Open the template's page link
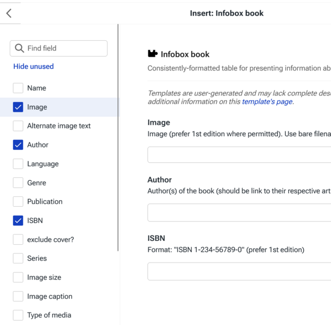The image size is (331, 325). pos(267,101)
